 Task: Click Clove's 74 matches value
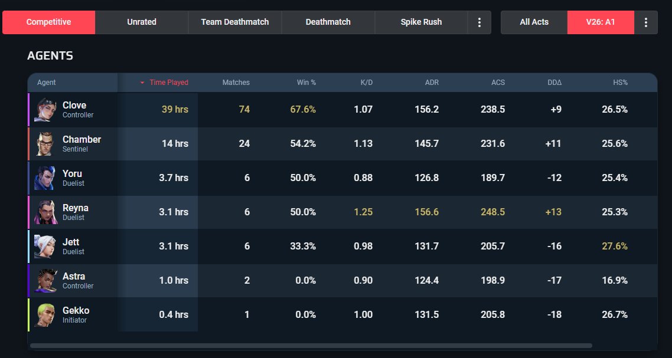[244, 110]
